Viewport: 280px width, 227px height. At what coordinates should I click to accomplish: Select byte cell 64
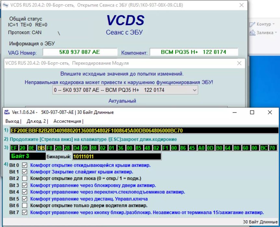coord(228,148)
